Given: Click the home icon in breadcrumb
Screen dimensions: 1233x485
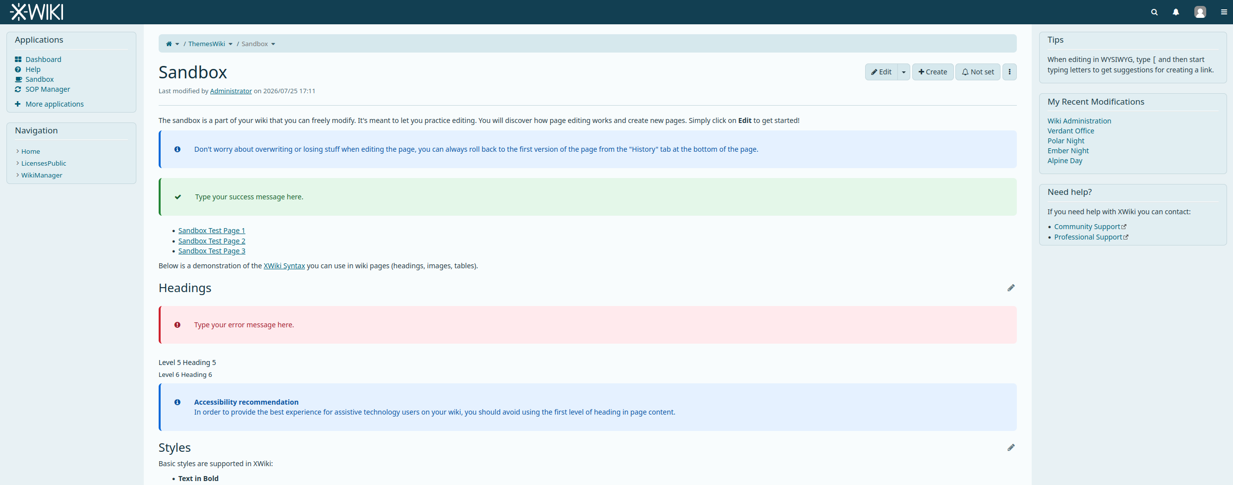Looking at the screenshot, I should click(169, 44).
